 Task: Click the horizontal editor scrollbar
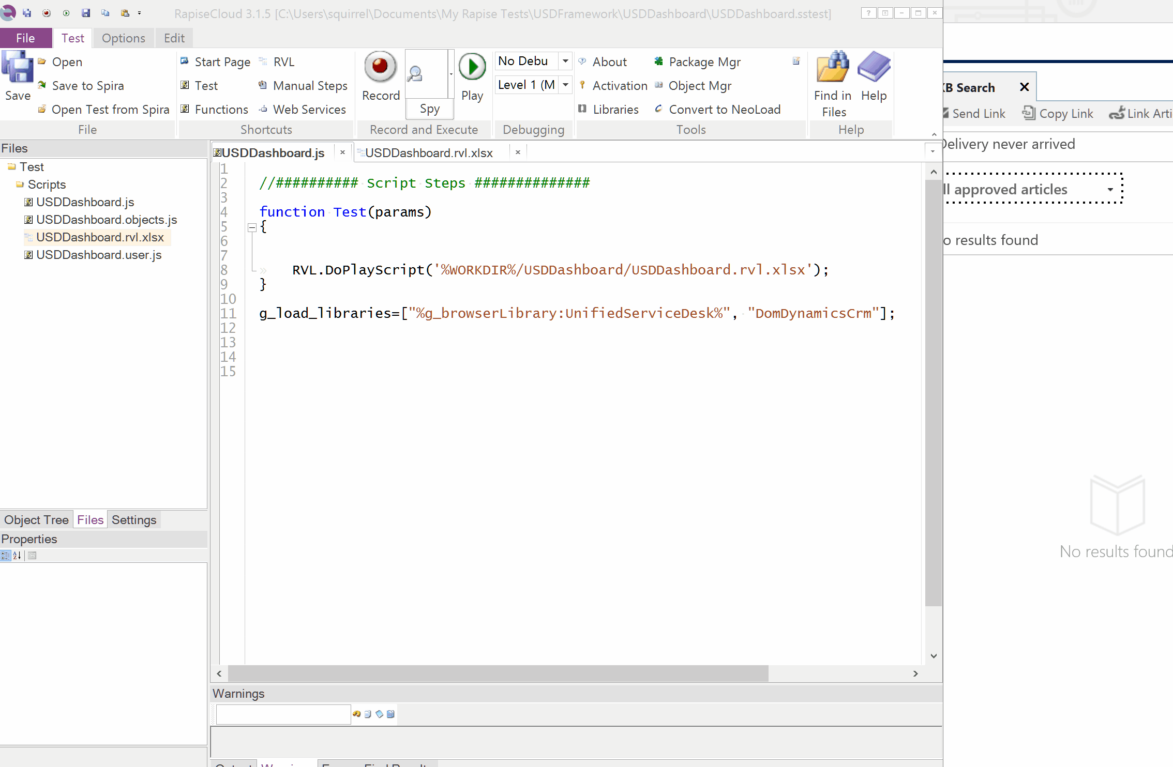(498, 673)
